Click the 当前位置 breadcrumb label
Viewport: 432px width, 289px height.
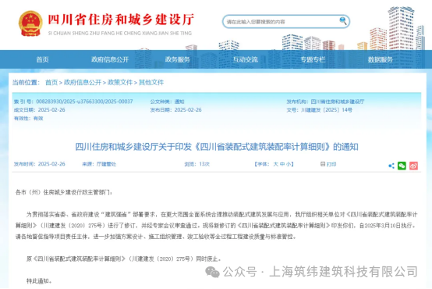tap(27, 82)
